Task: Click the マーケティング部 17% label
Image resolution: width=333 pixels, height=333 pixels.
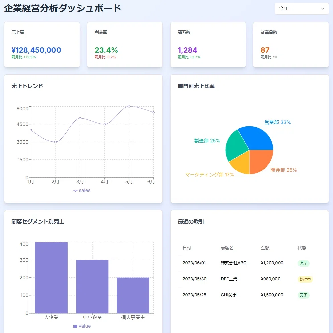Action: (x=209, y=175)
